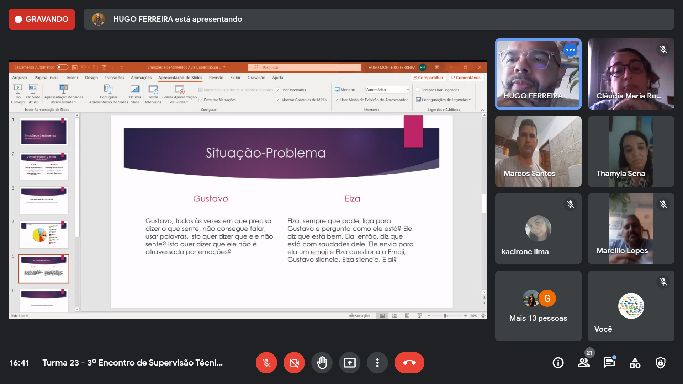The image size is (683, 384).
Task: Toggle Salvamento Automático switch
Action: click(x=62, y=67)
